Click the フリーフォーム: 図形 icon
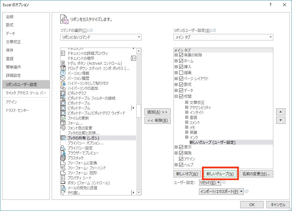Image resolution: width=292 pixels, height=211 pixels. (x=63, y=173)
